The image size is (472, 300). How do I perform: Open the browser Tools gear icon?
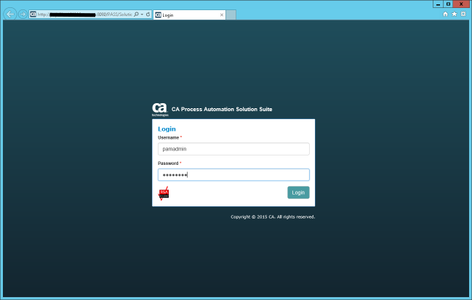pos(463,14)
